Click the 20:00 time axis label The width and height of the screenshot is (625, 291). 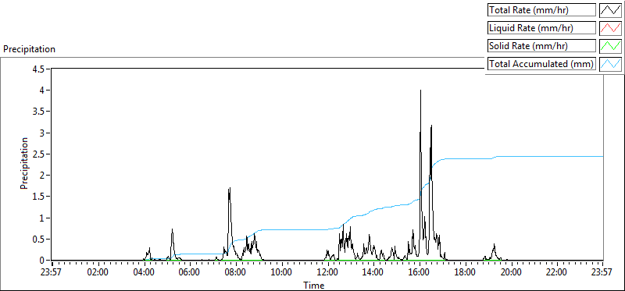[x=511, y=273]
